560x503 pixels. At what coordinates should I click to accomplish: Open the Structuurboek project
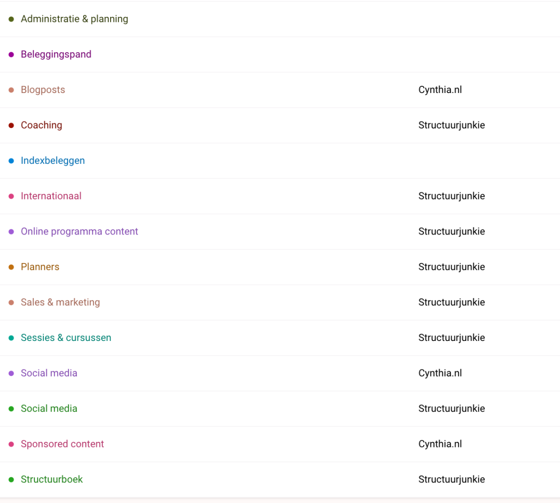pyautogui.click(x=52, y=480)
